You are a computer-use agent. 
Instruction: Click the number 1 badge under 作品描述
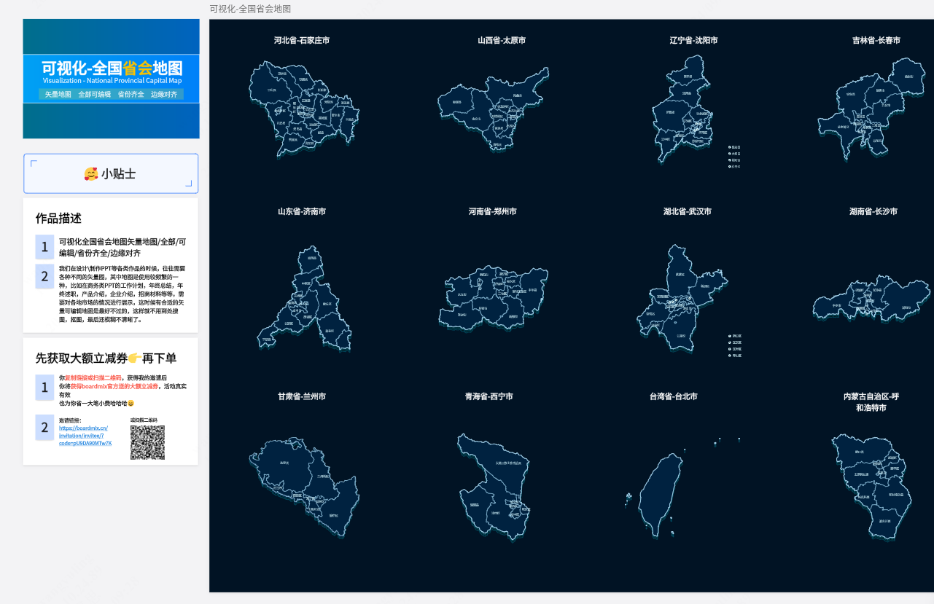coord(44,246)
